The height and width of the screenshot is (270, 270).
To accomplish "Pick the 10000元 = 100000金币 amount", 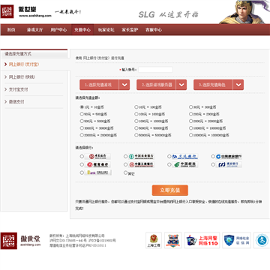I will (x=190, y=128).
